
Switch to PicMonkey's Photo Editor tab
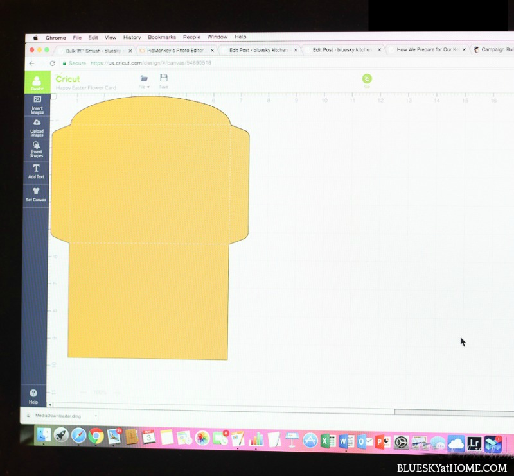click(175, 51)
